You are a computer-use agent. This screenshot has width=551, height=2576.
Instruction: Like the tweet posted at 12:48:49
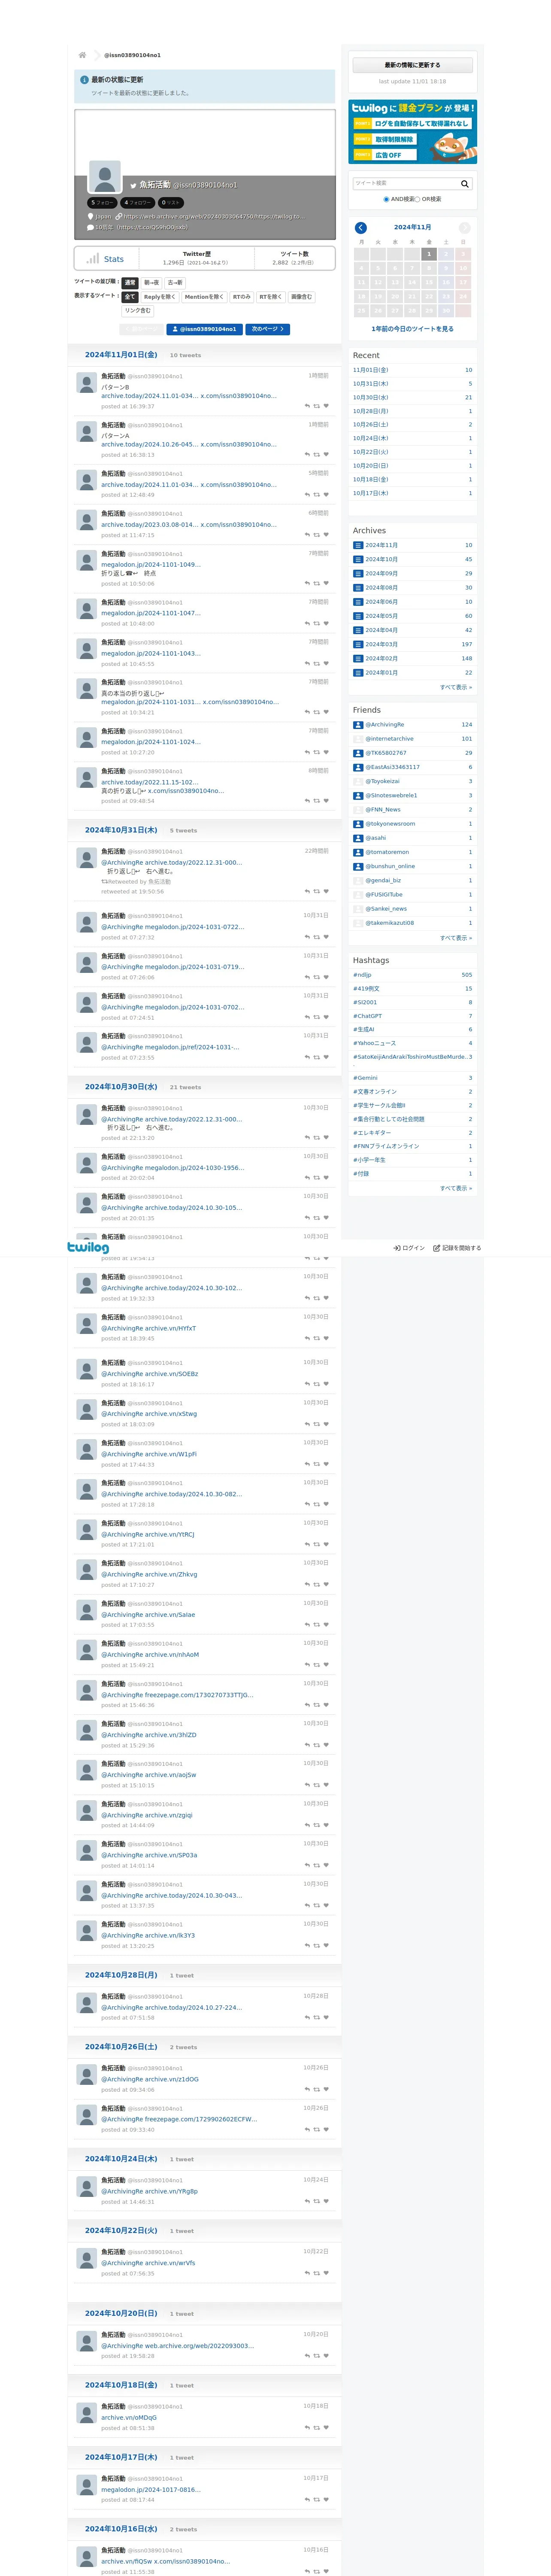pyautogui.click(x=326, y=495)
